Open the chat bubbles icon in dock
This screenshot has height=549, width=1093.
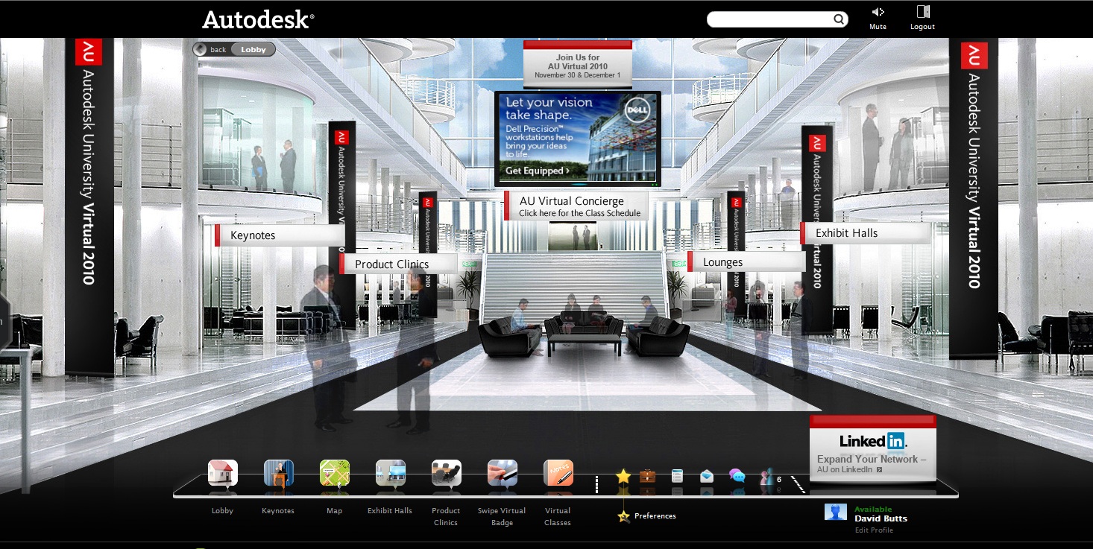click(737, 476)
